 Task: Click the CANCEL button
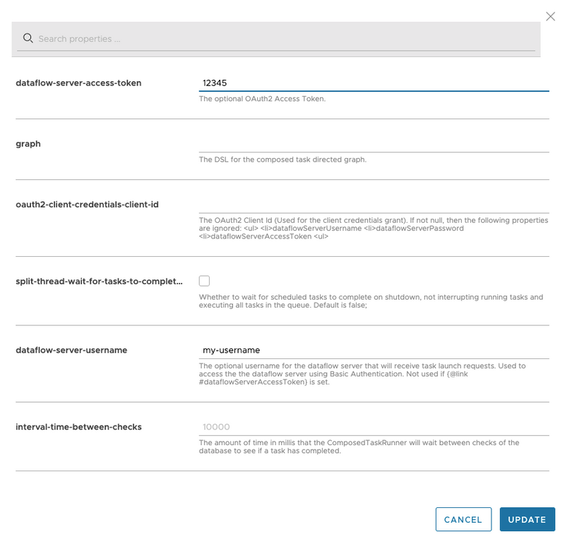(463, 519)
